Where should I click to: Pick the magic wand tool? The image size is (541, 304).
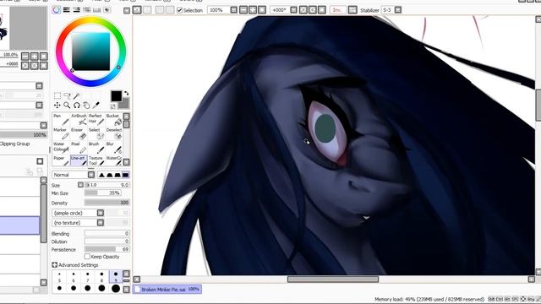pyautogui.click(x=77, y=95)
